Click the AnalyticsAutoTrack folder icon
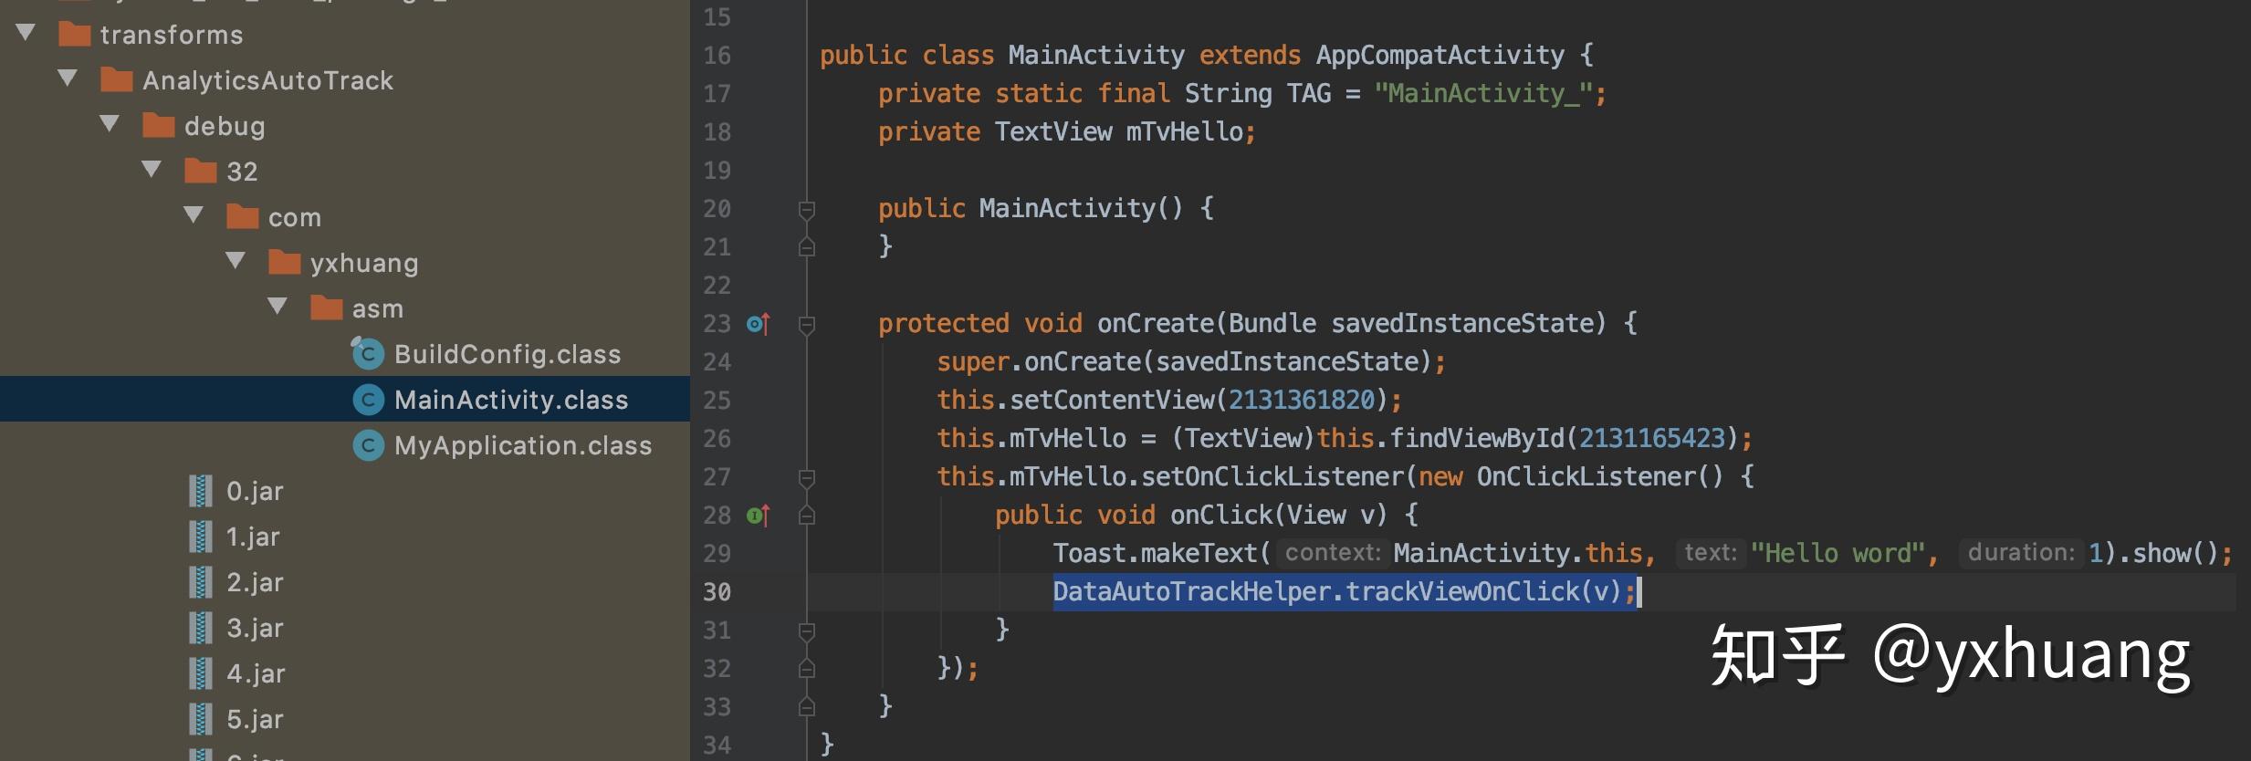 pyautogui.click(x=116, y=80)
